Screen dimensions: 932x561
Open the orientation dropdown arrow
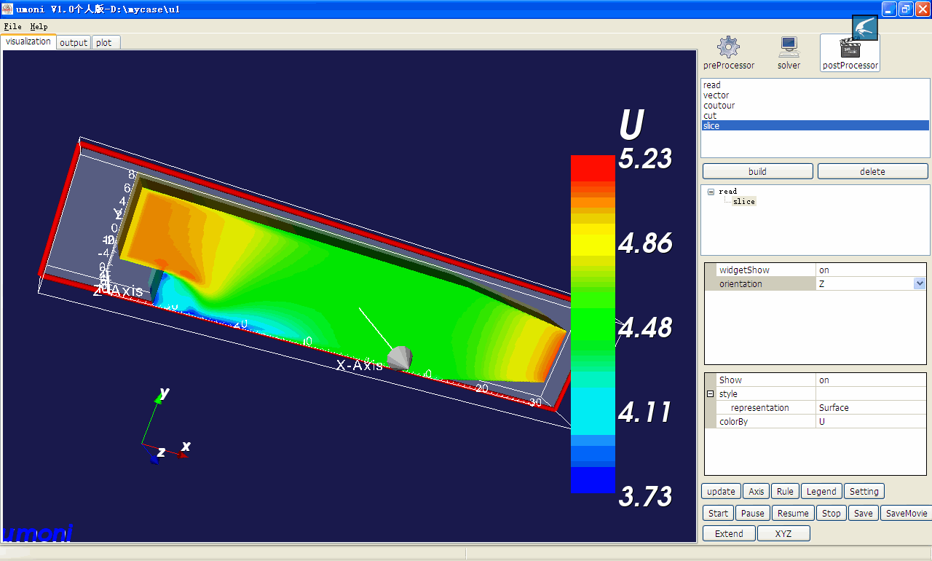[x=919, y=284]
